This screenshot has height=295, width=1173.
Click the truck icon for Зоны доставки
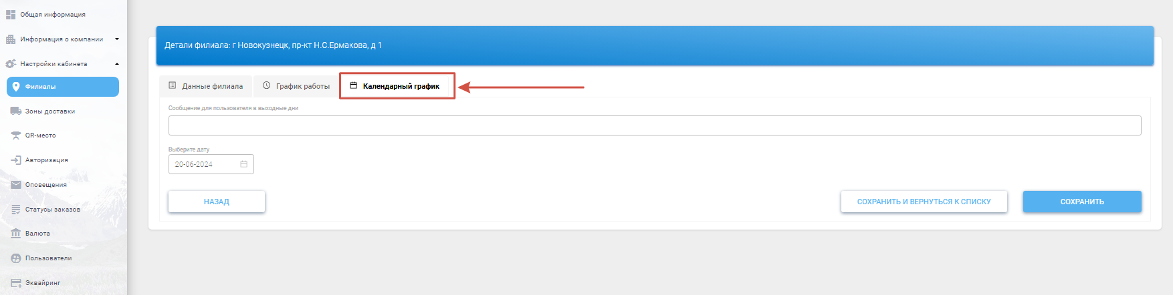[x=16, y=111]
